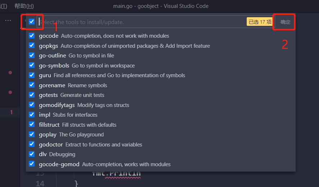
Task: Click the window title main.go - goobject
Action: click(x=161, y=6)
